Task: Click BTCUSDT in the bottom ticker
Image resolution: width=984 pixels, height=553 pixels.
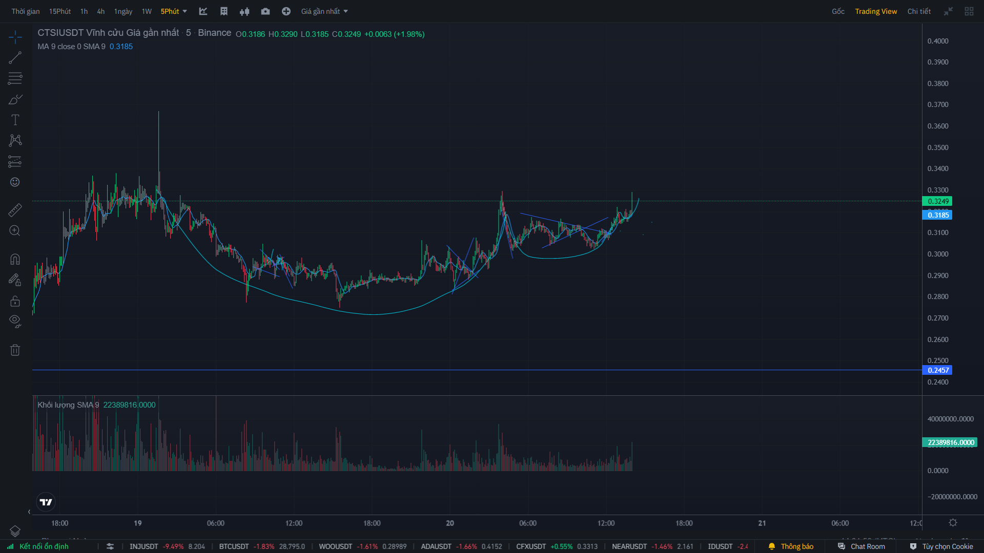Action: tap(234, 546)
